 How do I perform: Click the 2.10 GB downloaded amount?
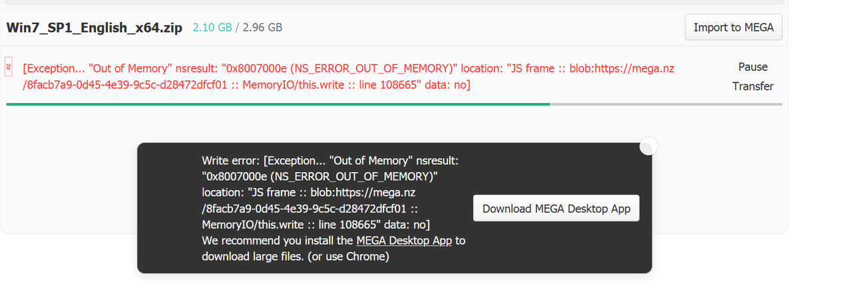pyautogui.click(x=212, y=27)
